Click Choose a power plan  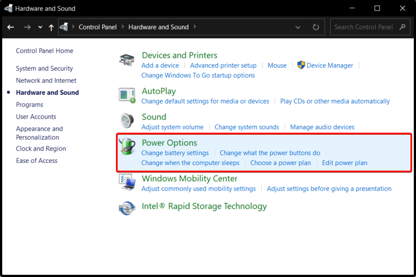pos(281,163)
